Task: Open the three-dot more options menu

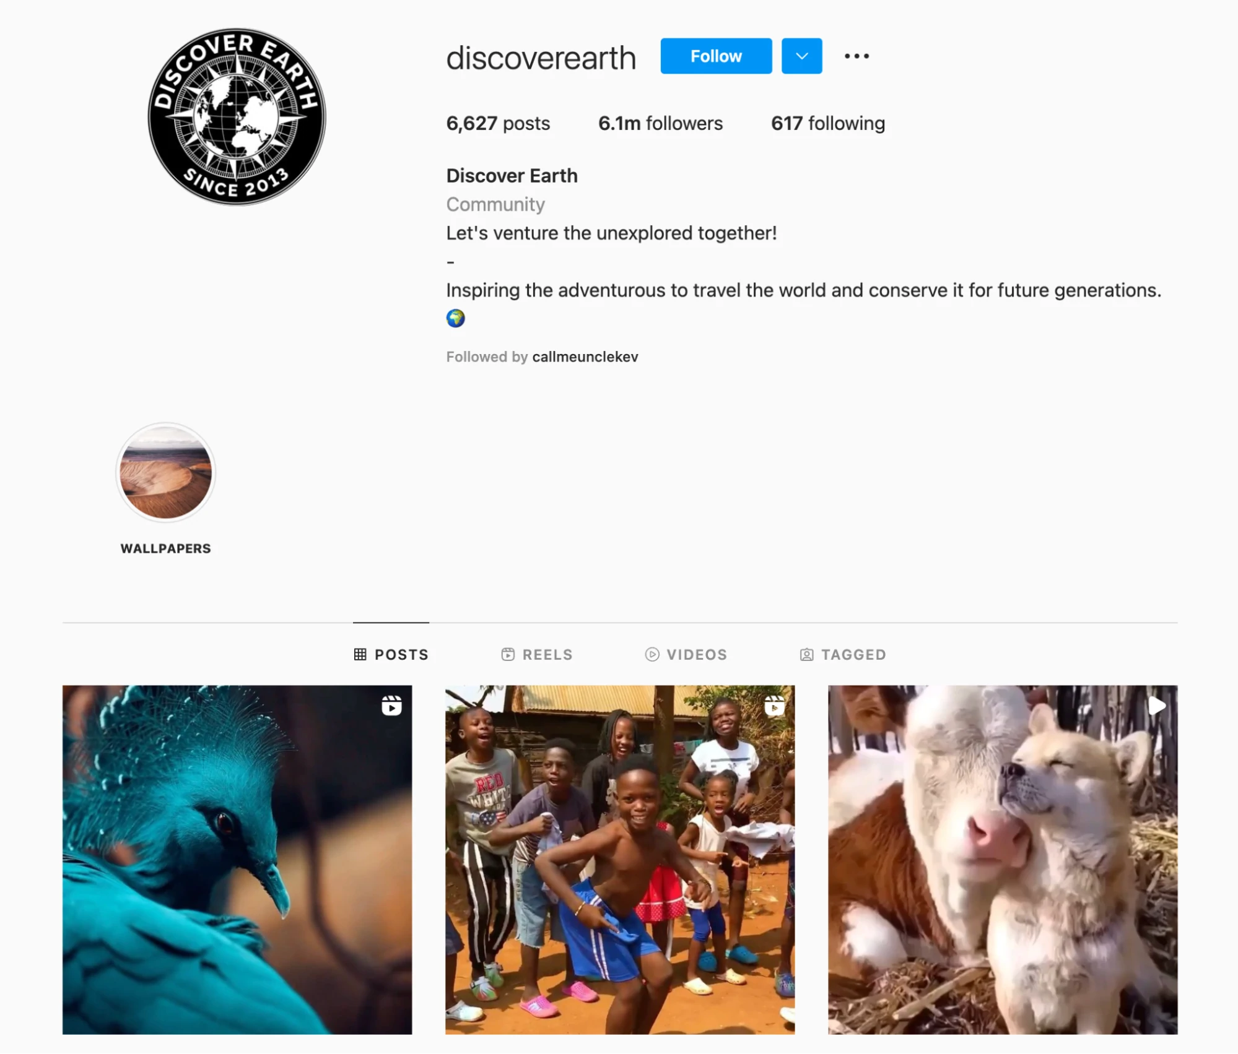Action: (857, 56)
